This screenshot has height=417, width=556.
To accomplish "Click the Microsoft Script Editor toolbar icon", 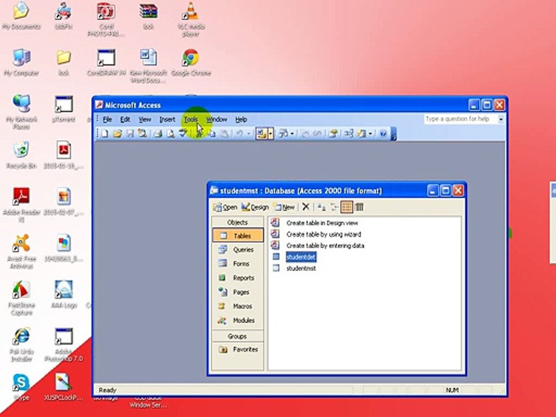I will (317, 134).
